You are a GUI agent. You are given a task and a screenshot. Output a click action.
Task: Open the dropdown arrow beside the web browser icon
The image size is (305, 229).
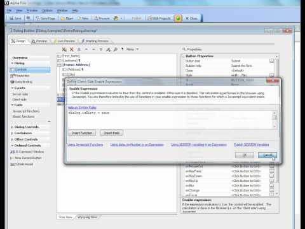click(121, 18)
